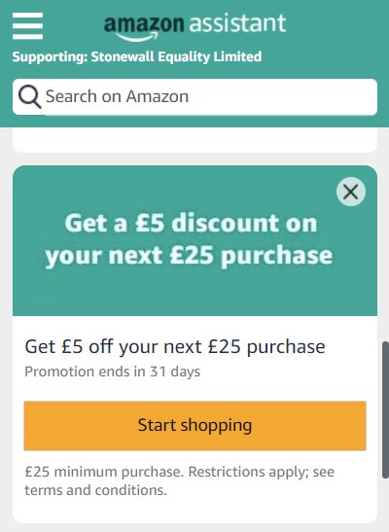Image resolution: width=389 pixels, height=532 pixels.
Task: Click scrollbar track above the thumb
Action: click(386, 234)
